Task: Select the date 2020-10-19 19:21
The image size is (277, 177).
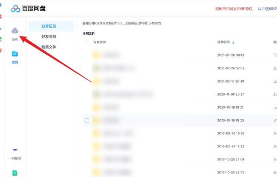Action: pos(231,107)
